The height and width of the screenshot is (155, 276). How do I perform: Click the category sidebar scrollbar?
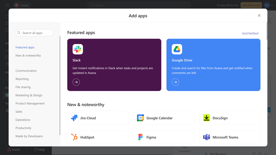[x=60, y=85]
